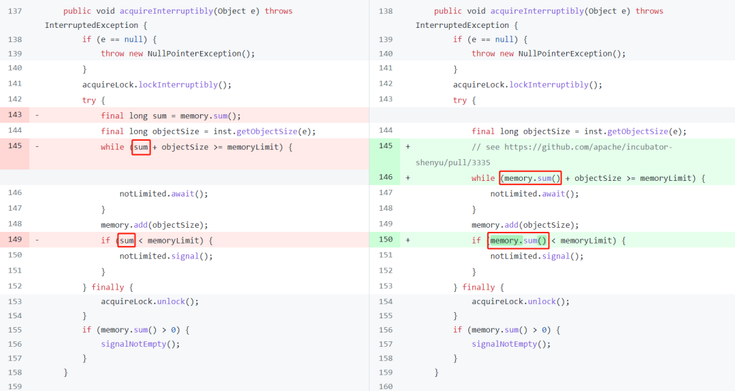Click line number 143 in left pane
The width and height of the screenshot is (735, 391).
[15, 115]
